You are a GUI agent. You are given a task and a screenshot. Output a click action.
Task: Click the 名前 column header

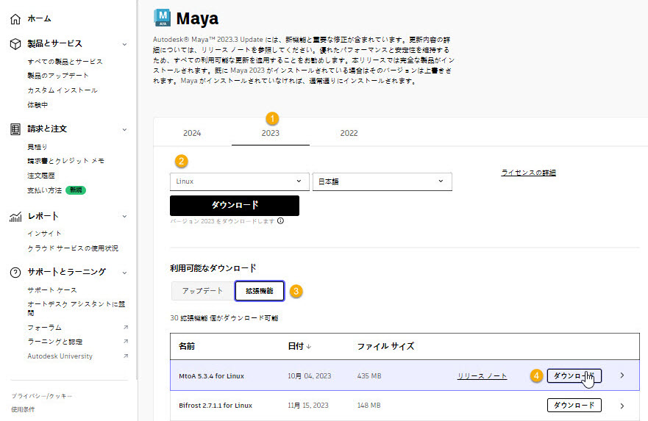pos(187,346)
